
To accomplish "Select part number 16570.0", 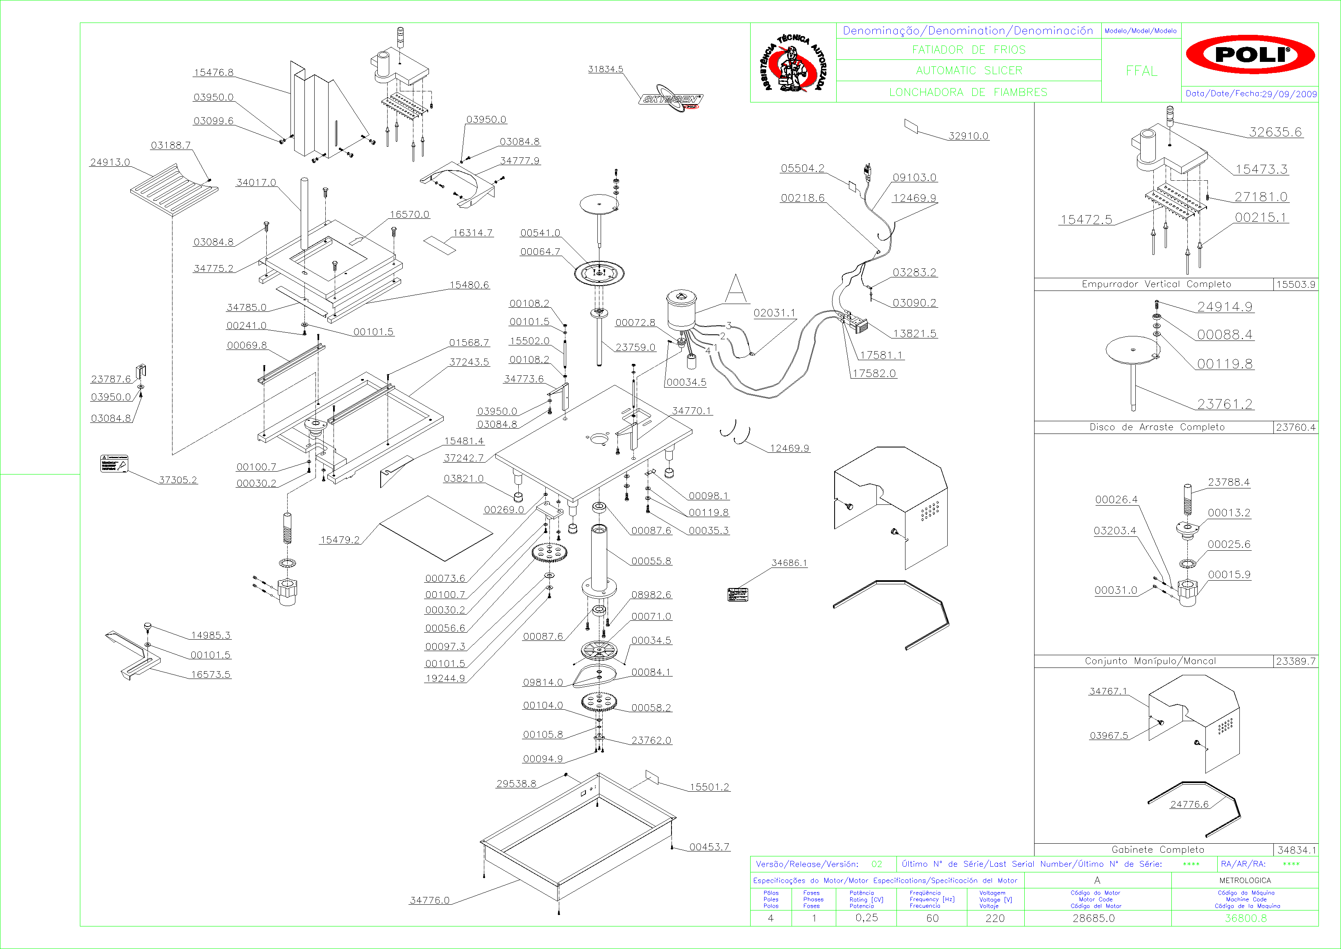I will [410, 214].
